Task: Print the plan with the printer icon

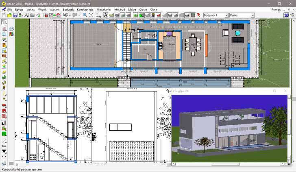Action: pos(26,15)
